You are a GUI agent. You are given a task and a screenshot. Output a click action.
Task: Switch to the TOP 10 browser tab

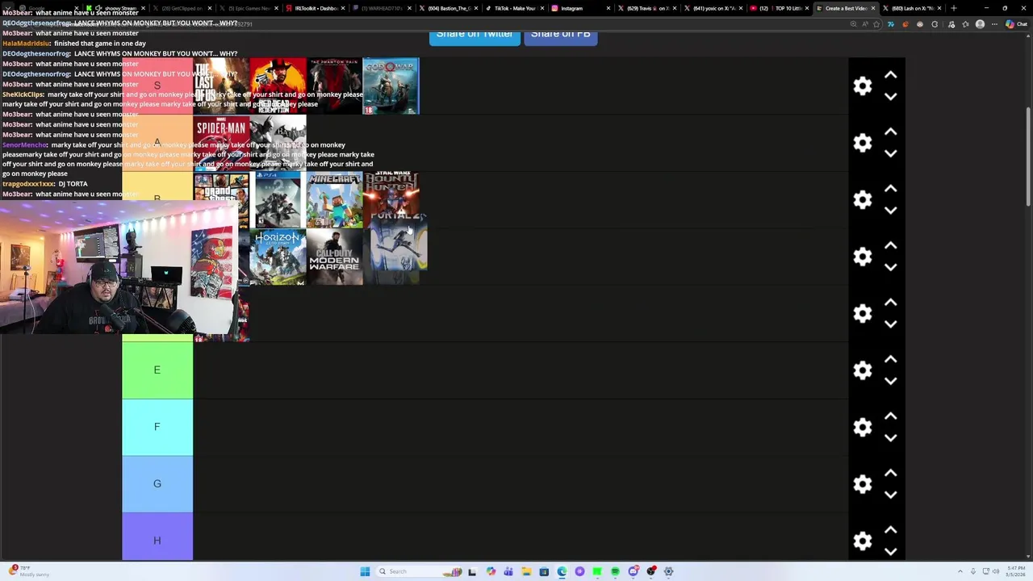[x=779, y=8]
